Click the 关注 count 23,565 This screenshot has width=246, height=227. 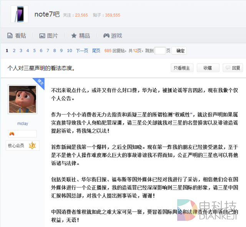click(x=81, y=15)
